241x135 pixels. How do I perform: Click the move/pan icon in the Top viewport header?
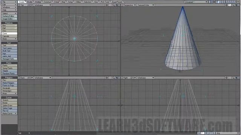click(x=107, y=5)
